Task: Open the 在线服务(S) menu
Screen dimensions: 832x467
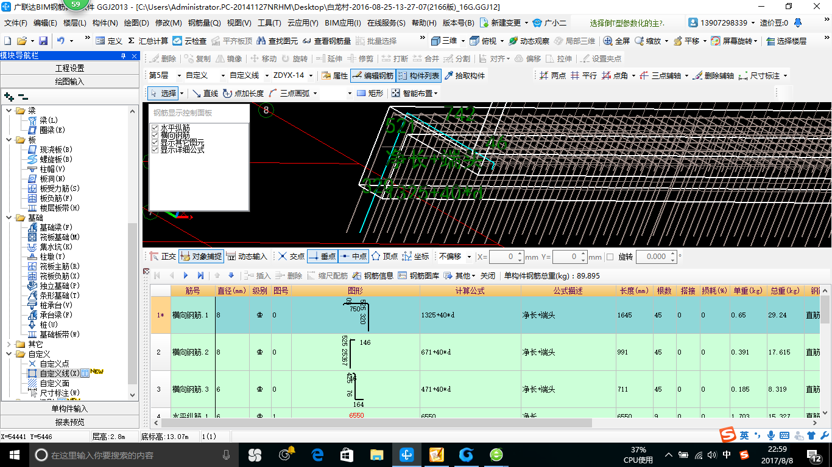Action: (x=386, y=23)
